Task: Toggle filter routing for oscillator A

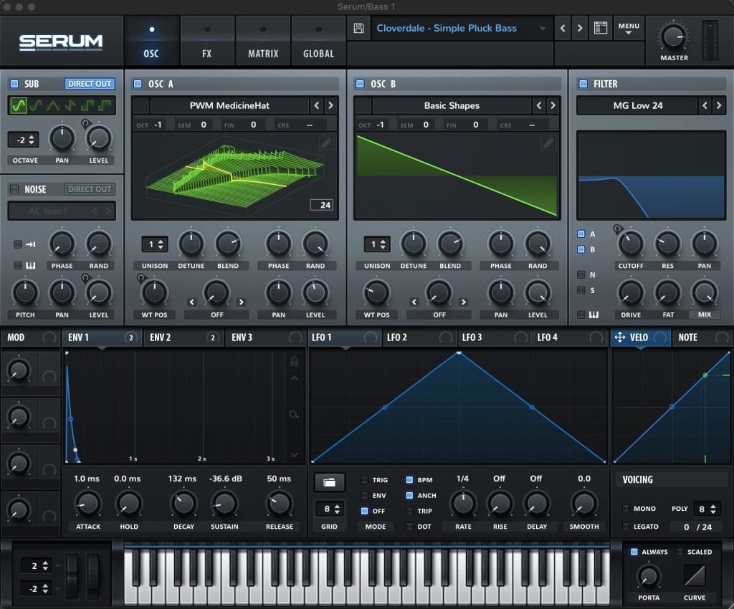Action: (x=581, y=234)
